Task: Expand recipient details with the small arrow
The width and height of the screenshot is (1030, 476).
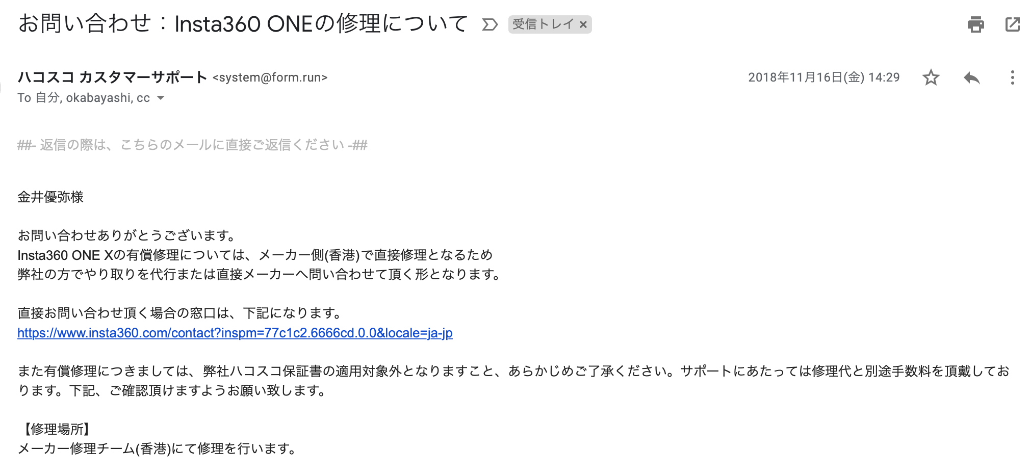Action: point(161,98)
